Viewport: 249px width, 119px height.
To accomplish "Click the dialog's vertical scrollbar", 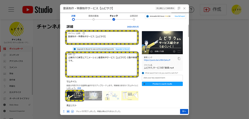I will click(x=188, y=31).
